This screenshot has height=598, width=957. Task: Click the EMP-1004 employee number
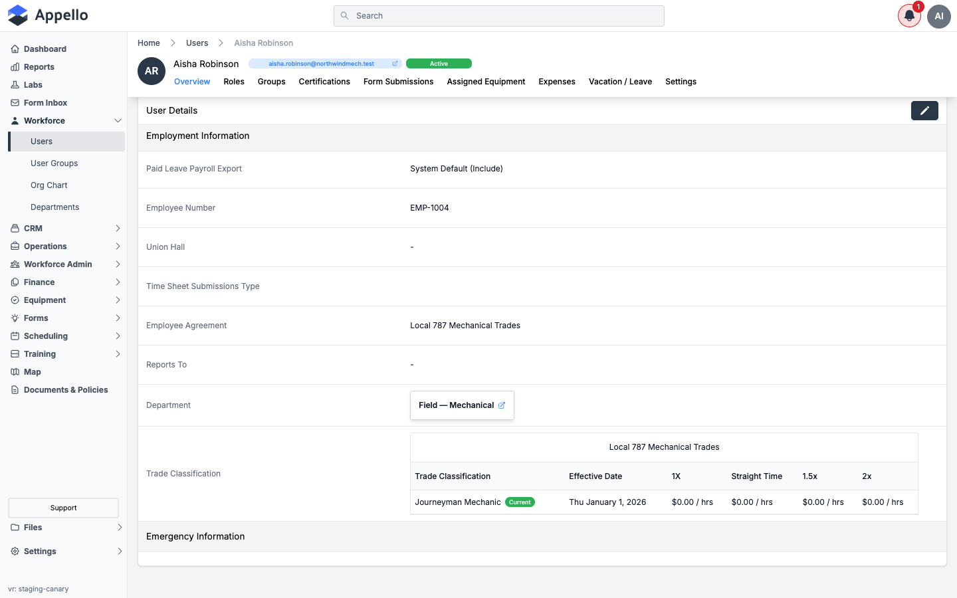[429, 208]
